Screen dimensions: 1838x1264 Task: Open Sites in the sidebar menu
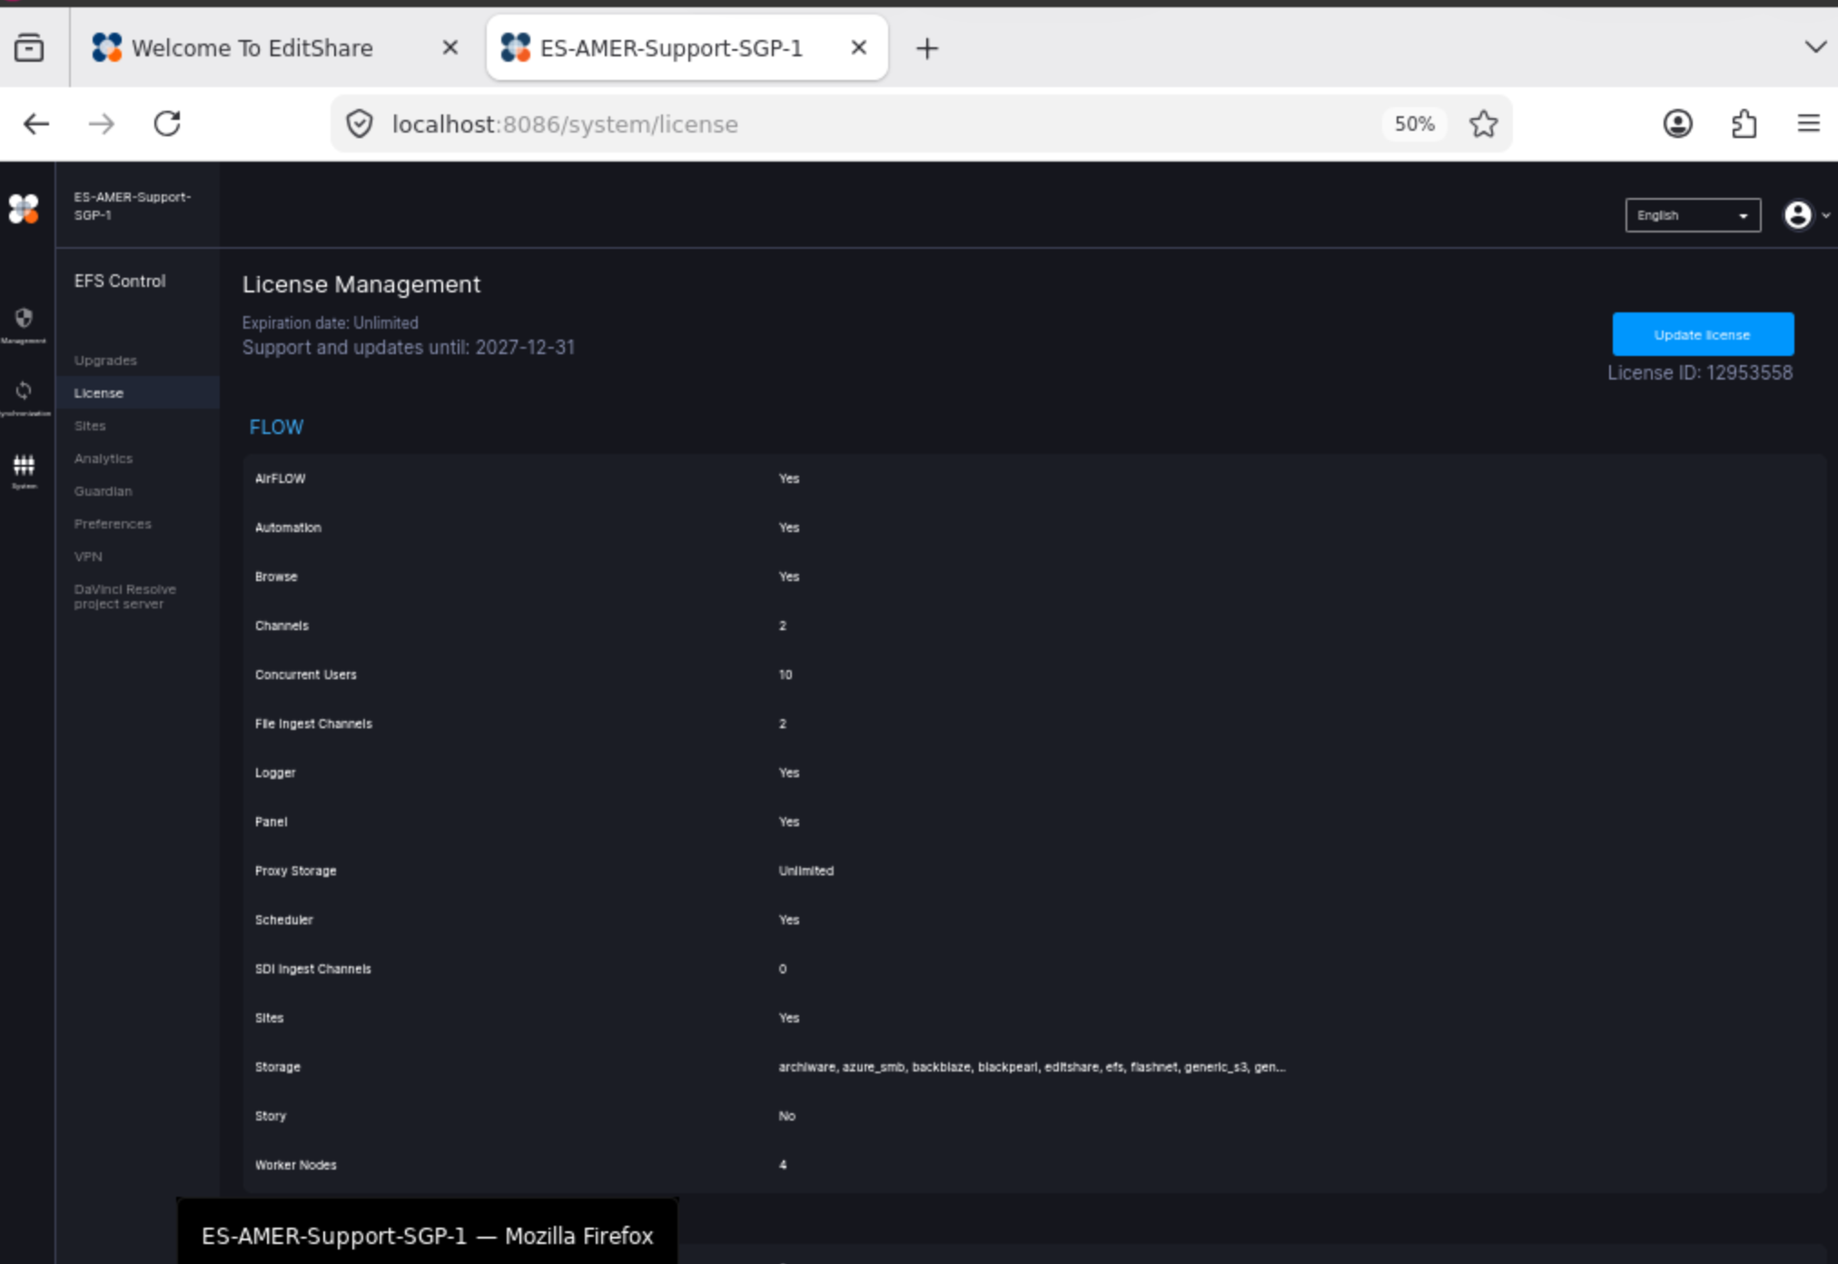[90, 426]
